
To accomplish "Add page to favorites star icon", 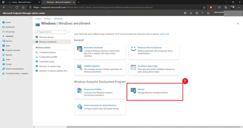I will point(204,7).
